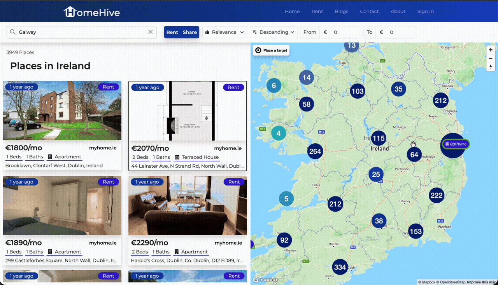The height and width of the screenshot is (285, 498).
Task: Open the Blogs menu item
Action: coord(342,11)
